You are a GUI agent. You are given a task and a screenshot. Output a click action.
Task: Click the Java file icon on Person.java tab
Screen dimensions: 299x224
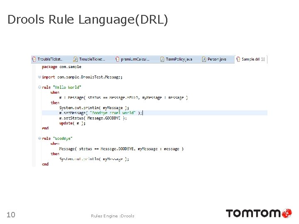[x=204, y=59]
